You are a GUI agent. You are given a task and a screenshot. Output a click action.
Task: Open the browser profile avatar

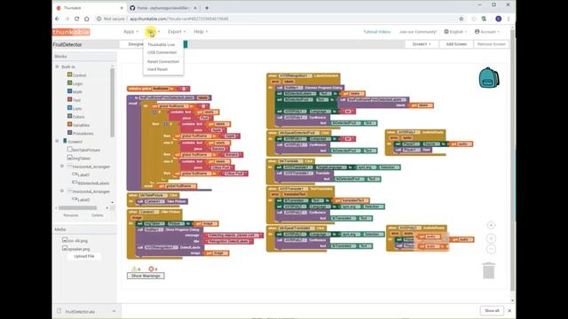point(499,19)
